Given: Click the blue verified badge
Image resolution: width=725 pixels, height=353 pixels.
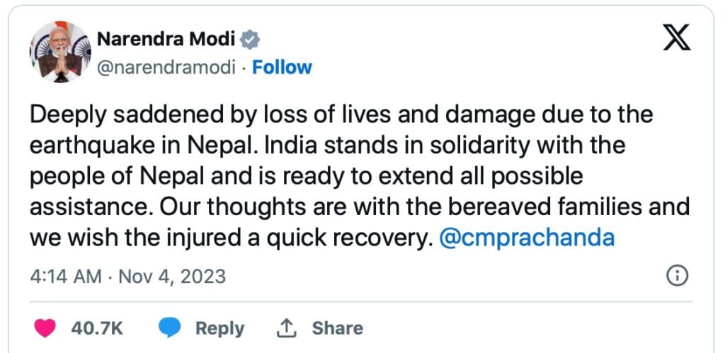Looking at the screenshot, I should 249,40.
